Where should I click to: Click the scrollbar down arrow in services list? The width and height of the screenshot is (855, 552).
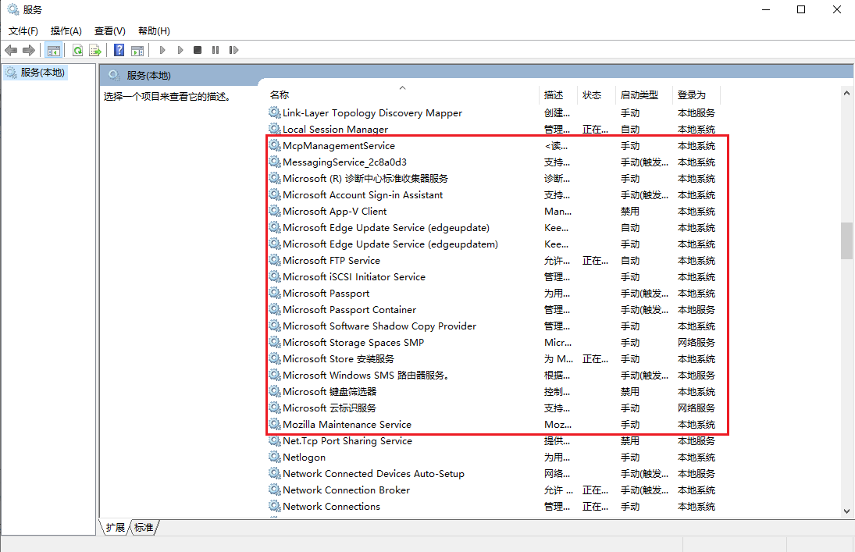click(846, 510)
